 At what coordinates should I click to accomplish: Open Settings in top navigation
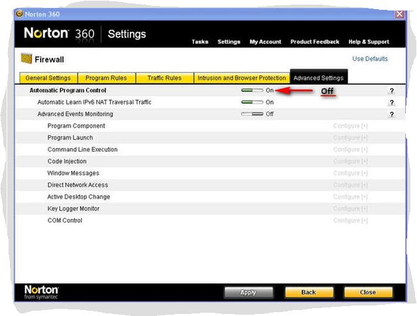click(229, 42)
